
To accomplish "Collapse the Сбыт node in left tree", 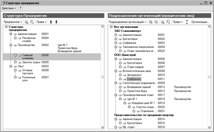I will click(11, 66).
